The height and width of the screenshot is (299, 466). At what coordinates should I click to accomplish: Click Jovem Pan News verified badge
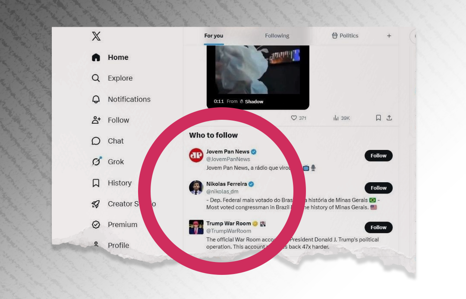coord(254,152)
